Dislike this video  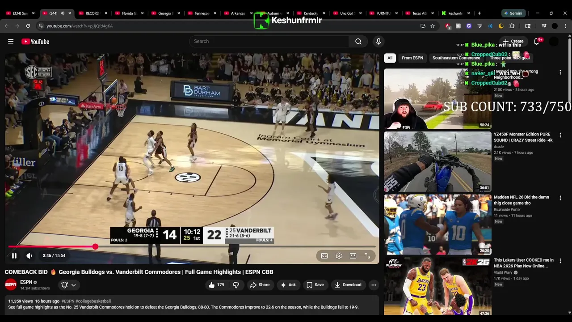pyautogui.click(x=236, y=285)
